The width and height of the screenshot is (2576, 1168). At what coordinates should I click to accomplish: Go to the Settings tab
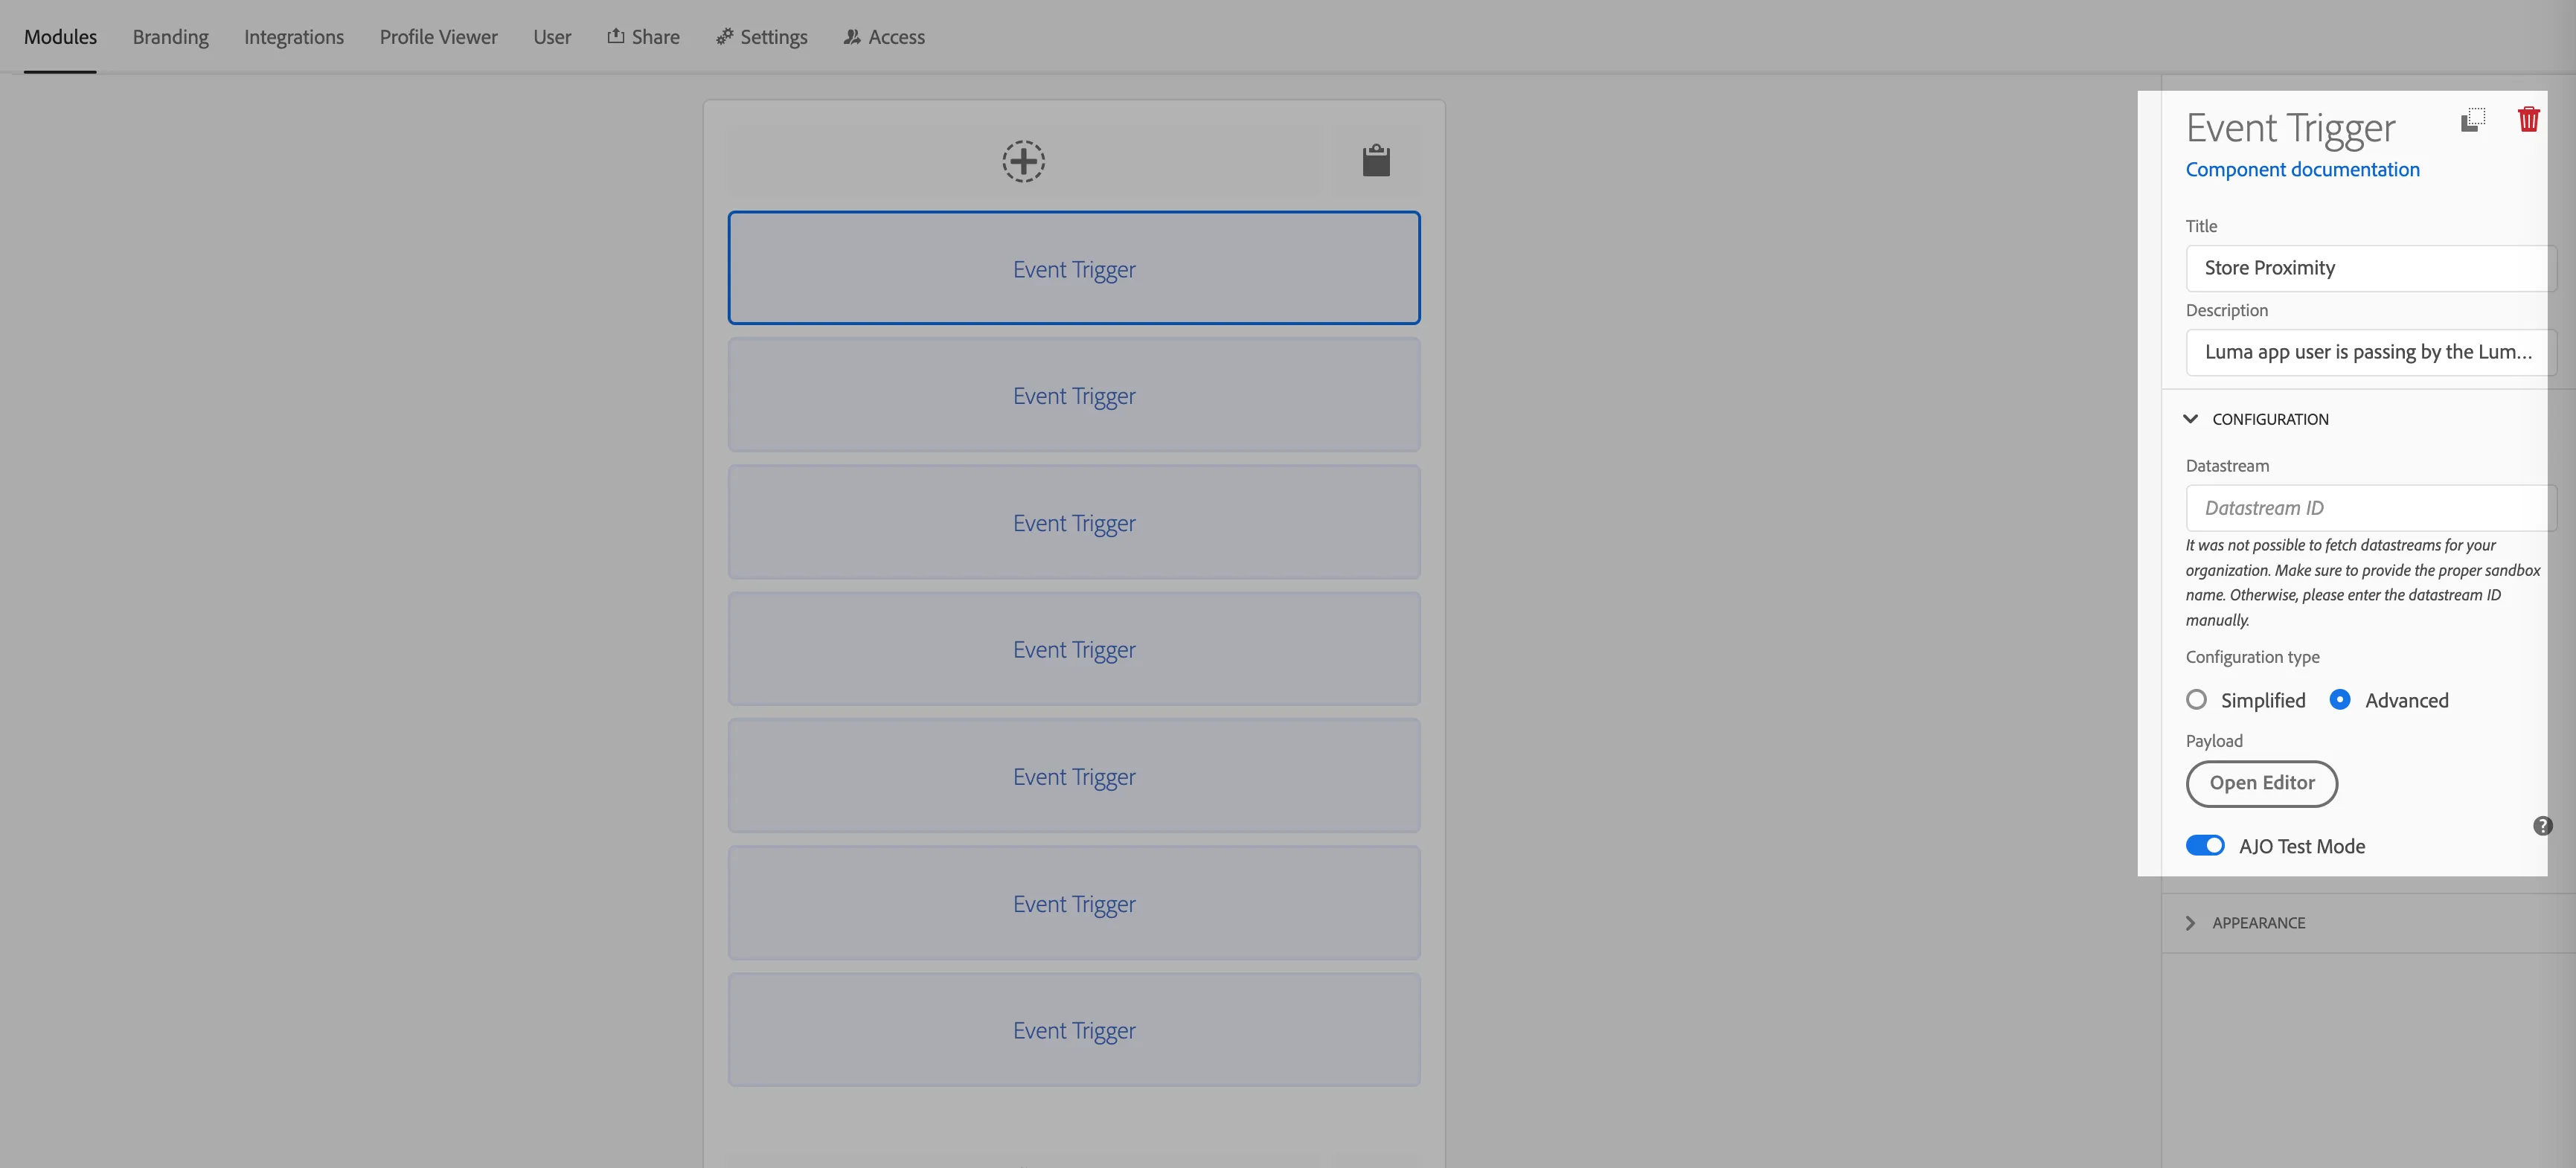(x=761, y=37)
